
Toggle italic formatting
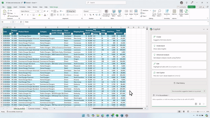coord(25,15)
